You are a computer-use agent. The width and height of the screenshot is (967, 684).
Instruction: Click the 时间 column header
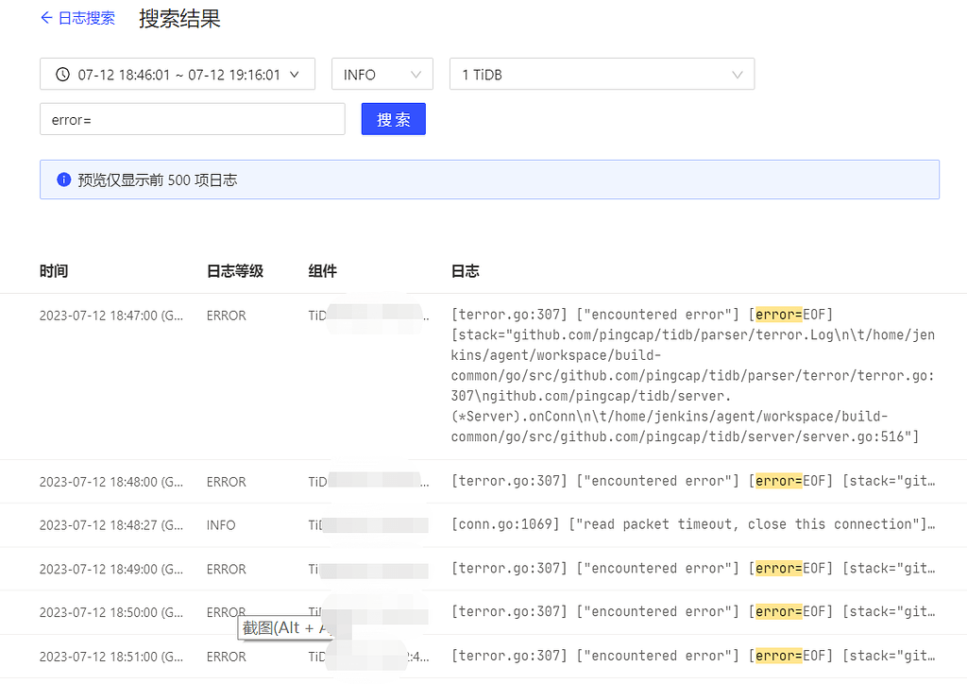pyautogui.click(x=54, y=271)
